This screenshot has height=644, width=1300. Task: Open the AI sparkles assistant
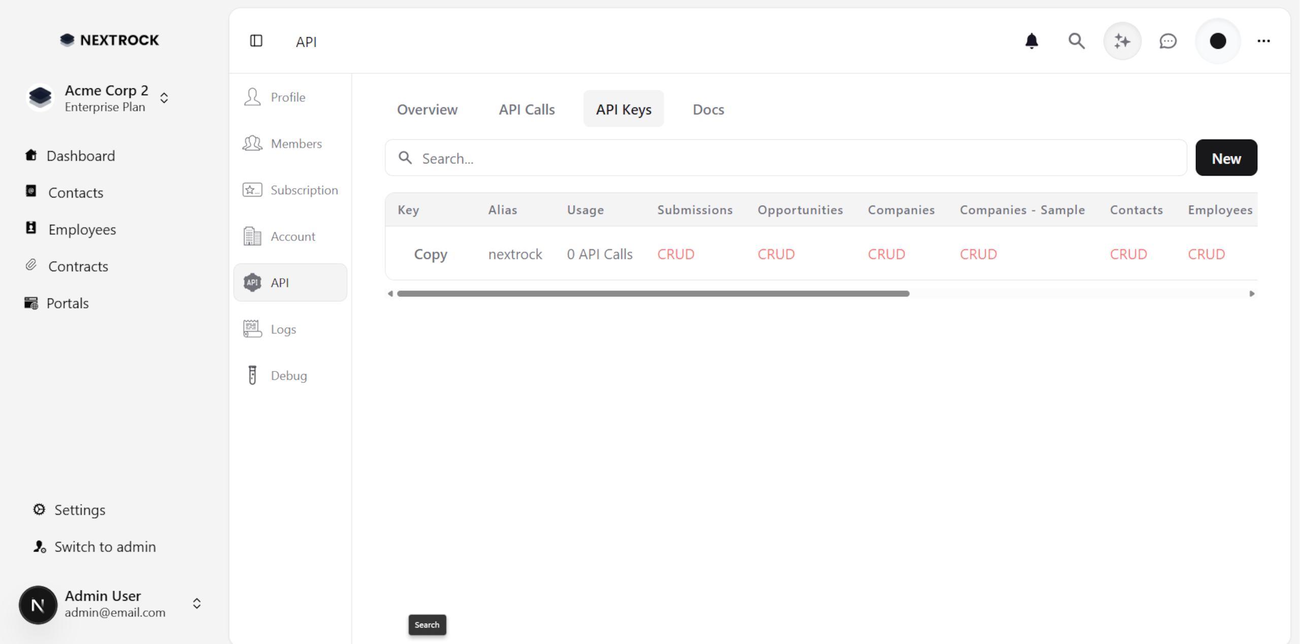coord(1122,41)
